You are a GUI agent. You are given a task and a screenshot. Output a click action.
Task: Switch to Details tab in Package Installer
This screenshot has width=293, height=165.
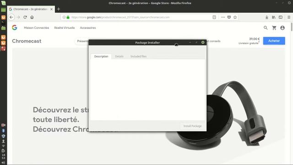coord(119,56)
